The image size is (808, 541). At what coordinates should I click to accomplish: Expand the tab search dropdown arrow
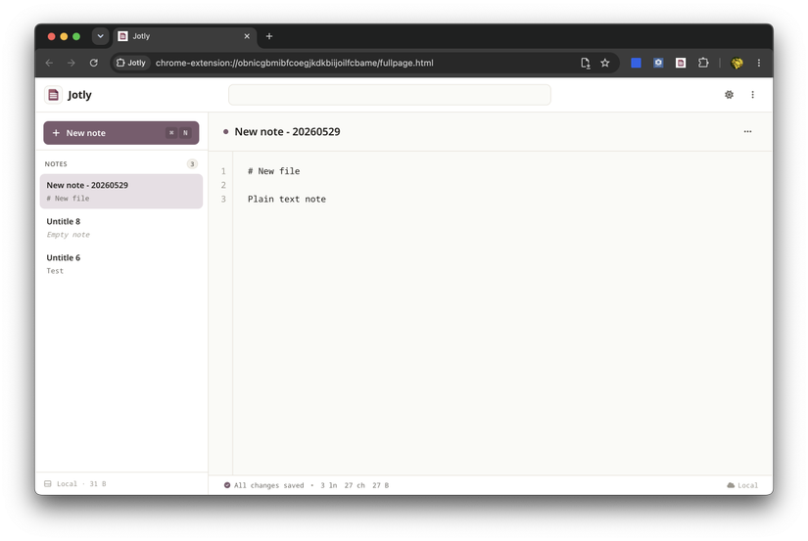101,36
